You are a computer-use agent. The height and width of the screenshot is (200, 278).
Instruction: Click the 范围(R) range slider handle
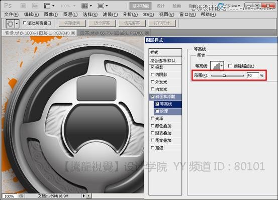pyautogui.click(x=224, y=75)
